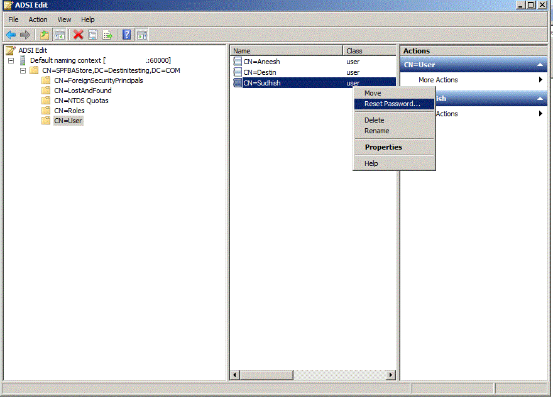553x401 pixels.
Task: Select Default naming context tree label
Action: (100, 60)
